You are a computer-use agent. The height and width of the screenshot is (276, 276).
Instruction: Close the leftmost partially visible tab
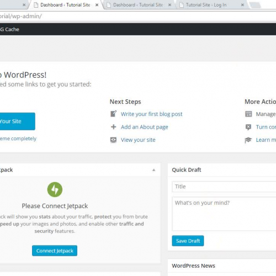pyautogui.click(x=24, y=5)
